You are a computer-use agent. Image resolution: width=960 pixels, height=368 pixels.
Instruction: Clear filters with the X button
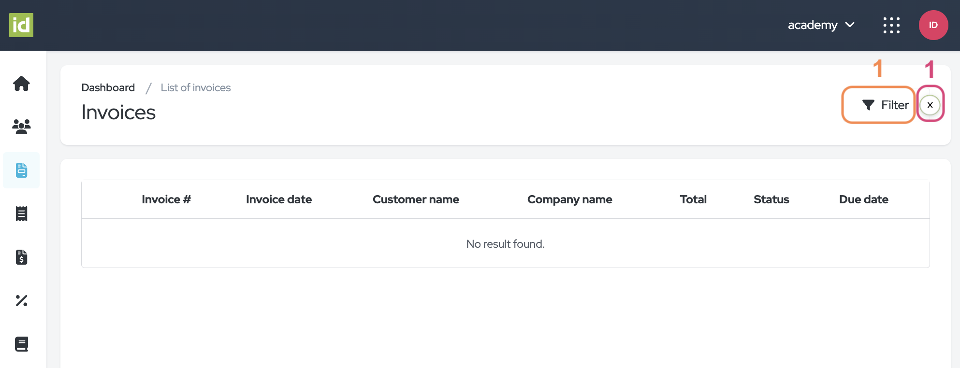930,105
